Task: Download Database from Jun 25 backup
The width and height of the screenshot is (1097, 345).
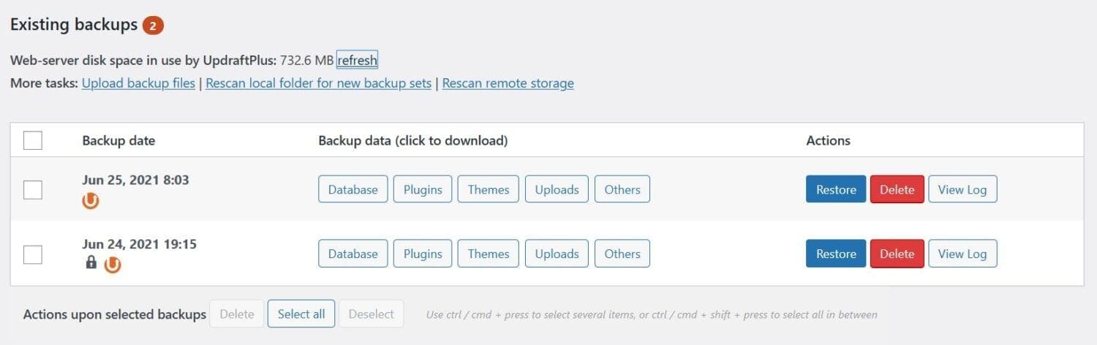Action: pos(353,189)
